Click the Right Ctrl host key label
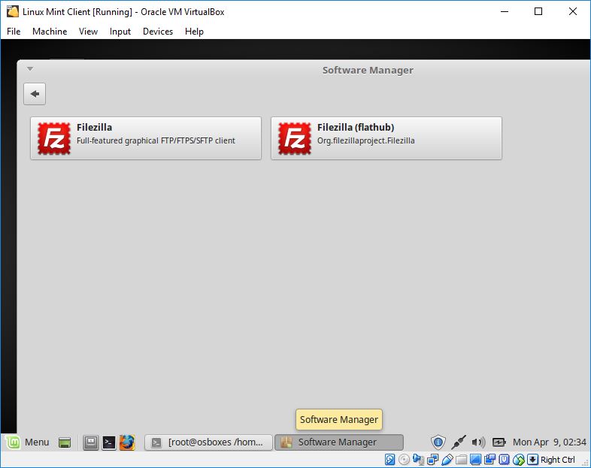This screenshot has height=468, width=591. click(x=558, y=460)
